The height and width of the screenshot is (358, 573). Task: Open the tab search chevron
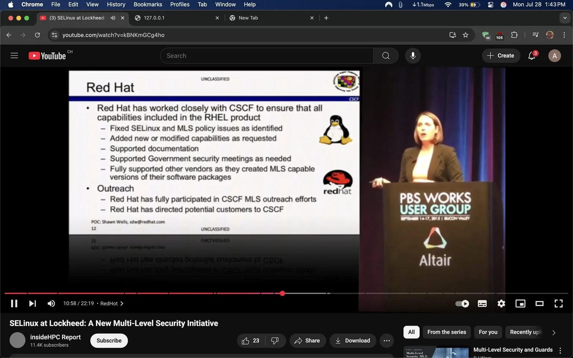coord(564,18)
